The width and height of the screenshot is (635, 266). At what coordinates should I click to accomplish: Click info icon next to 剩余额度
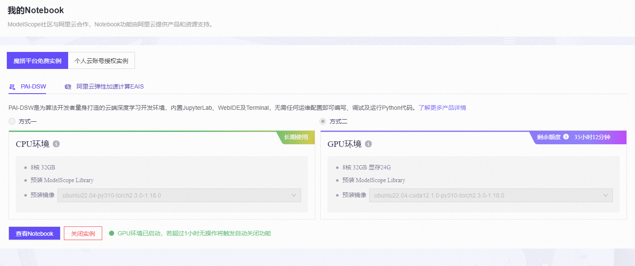(566, 137)
